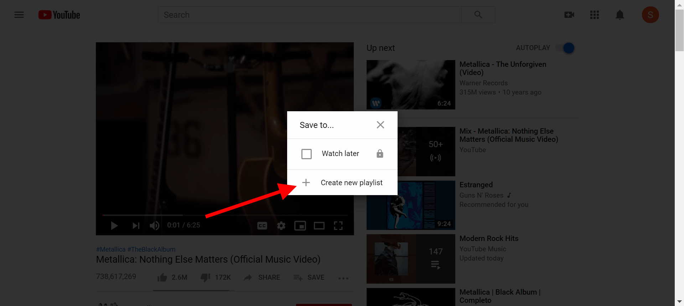Enable theater mode

pos(319,226)
